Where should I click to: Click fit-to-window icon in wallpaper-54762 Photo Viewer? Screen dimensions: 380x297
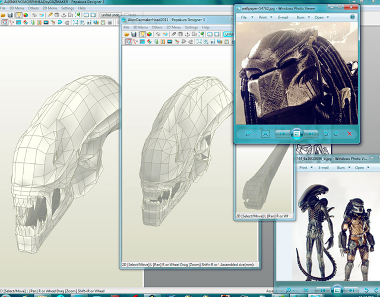click(265, 134)
